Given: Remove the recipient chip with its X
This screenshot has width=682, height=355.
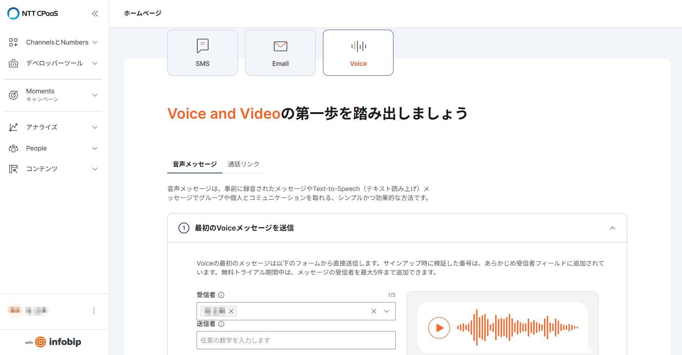Looking at the screenshot, I should coord(231,311).
